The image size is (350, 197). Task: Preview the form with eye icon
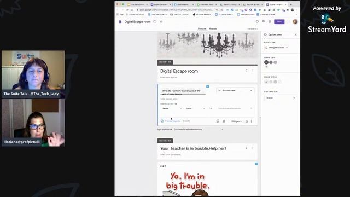pyautogui.click(x=264, y=22)
